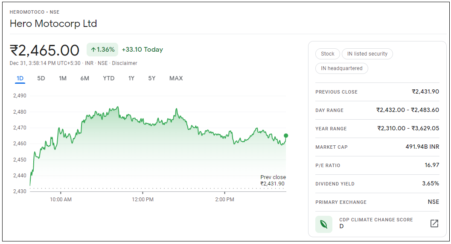Click the green end-of-line price dot
The height and width of the screenshot is (244, 451).
(286, 136)
